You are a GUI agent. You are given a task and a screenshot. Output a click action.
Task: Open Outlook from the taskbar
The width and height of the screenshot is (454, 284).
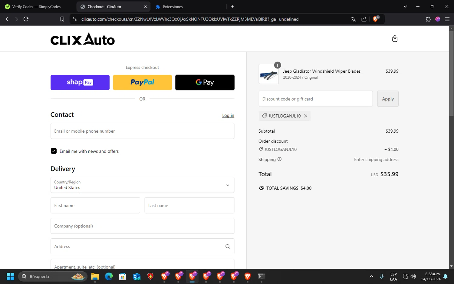(x=137, y=276)
